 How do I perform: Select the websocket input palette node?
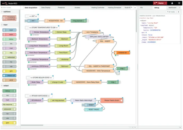tap(9, 57)
